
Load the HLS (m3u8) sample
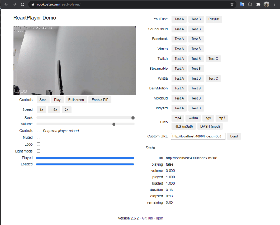(x=184, y=127)
